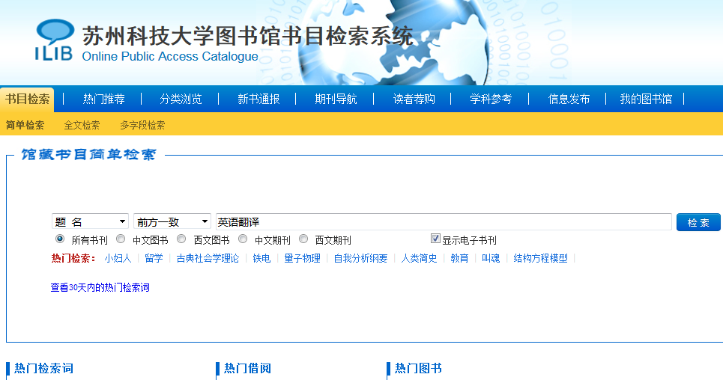
Task: Open the 新书通报 menu item
Action: click(x=258, y=99)
